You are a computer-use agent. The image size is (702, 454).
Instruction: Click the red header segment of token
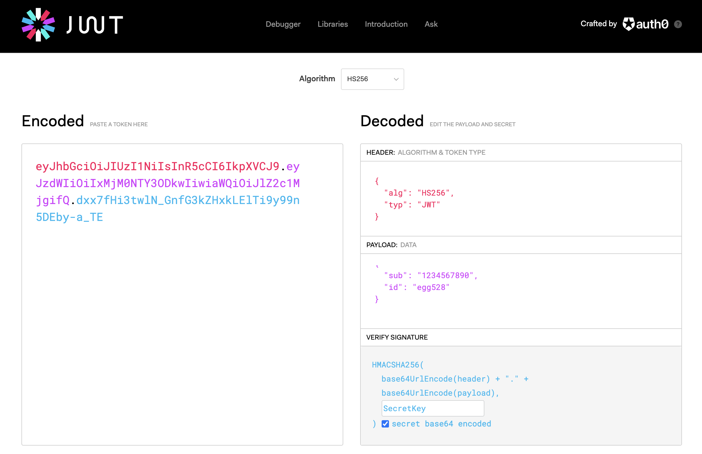[157, 166]
